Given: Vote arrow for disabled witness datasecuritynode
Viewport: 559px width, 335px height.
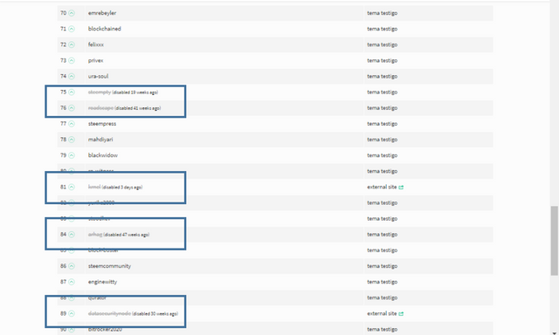Looking at the screenshot, I should 72,314.
